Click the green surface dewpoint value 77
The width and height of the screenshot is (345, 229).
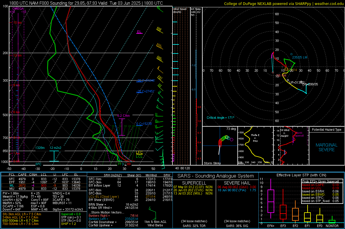[x=120, y=164]
